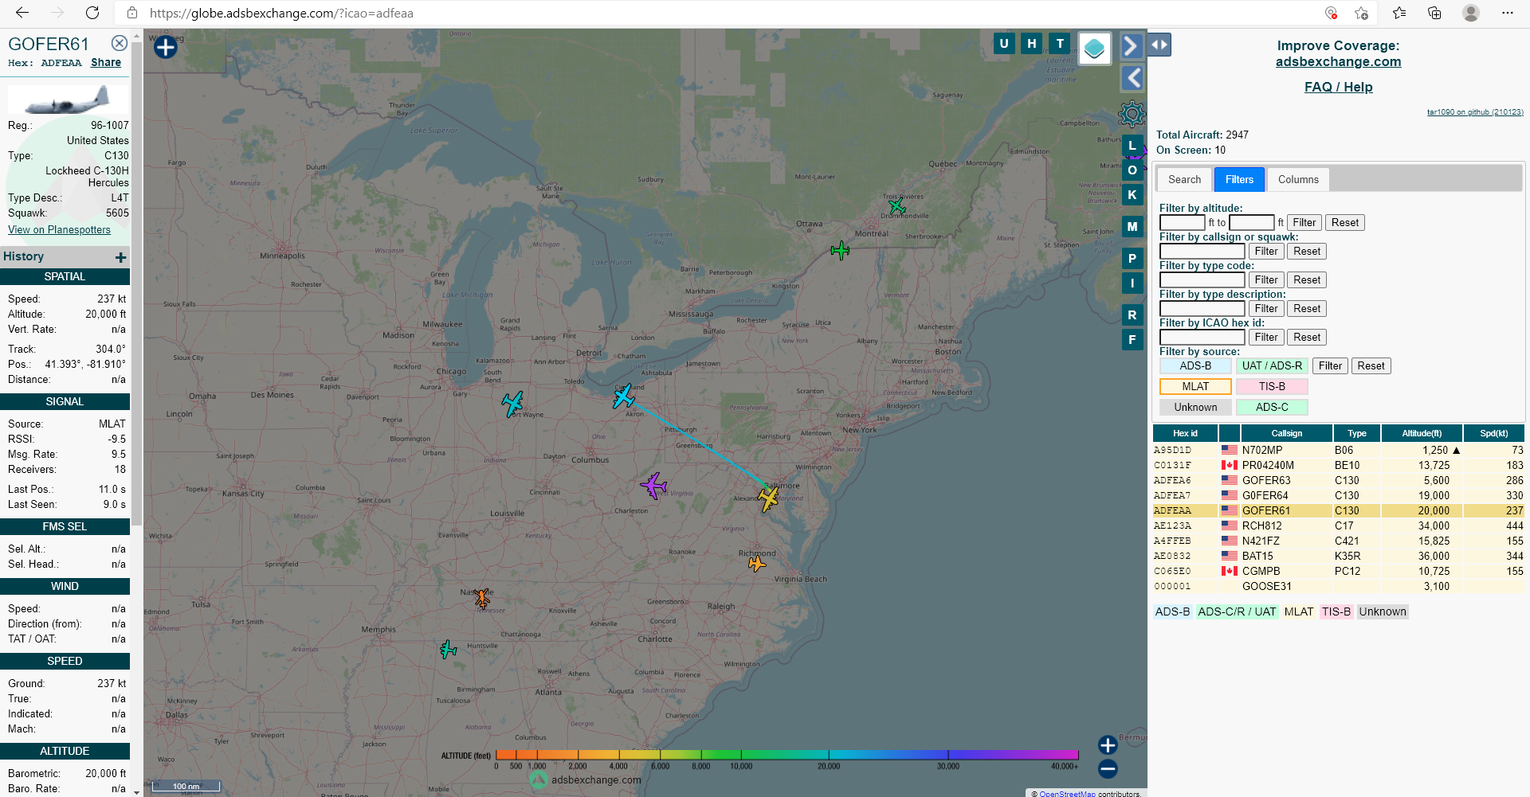The height and width of the screenshot is (797, 1530).
Task: Click the left arrow collapse button
Action: click(1132, 78)
